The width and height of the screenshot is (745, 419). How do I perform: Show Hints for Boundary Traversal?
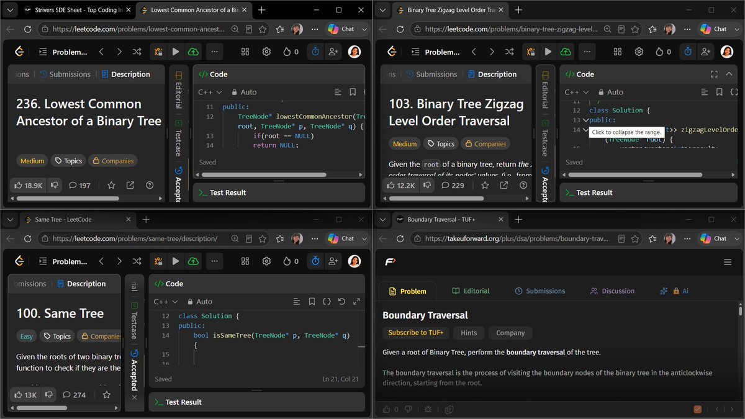pos(469,333)
